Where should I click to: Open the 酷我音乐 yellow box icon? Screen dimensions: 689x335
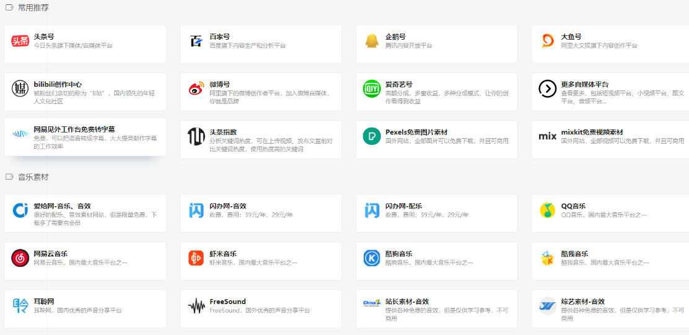pyautogui.click(x=548, y=258)
